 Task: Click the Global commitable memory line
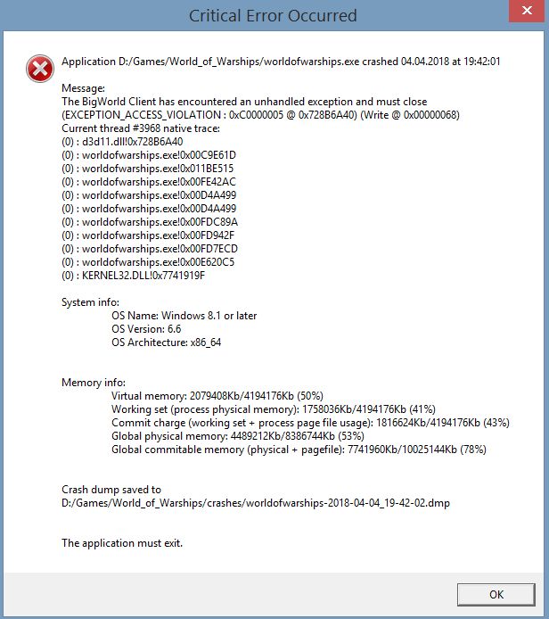(x=299, y=450)
